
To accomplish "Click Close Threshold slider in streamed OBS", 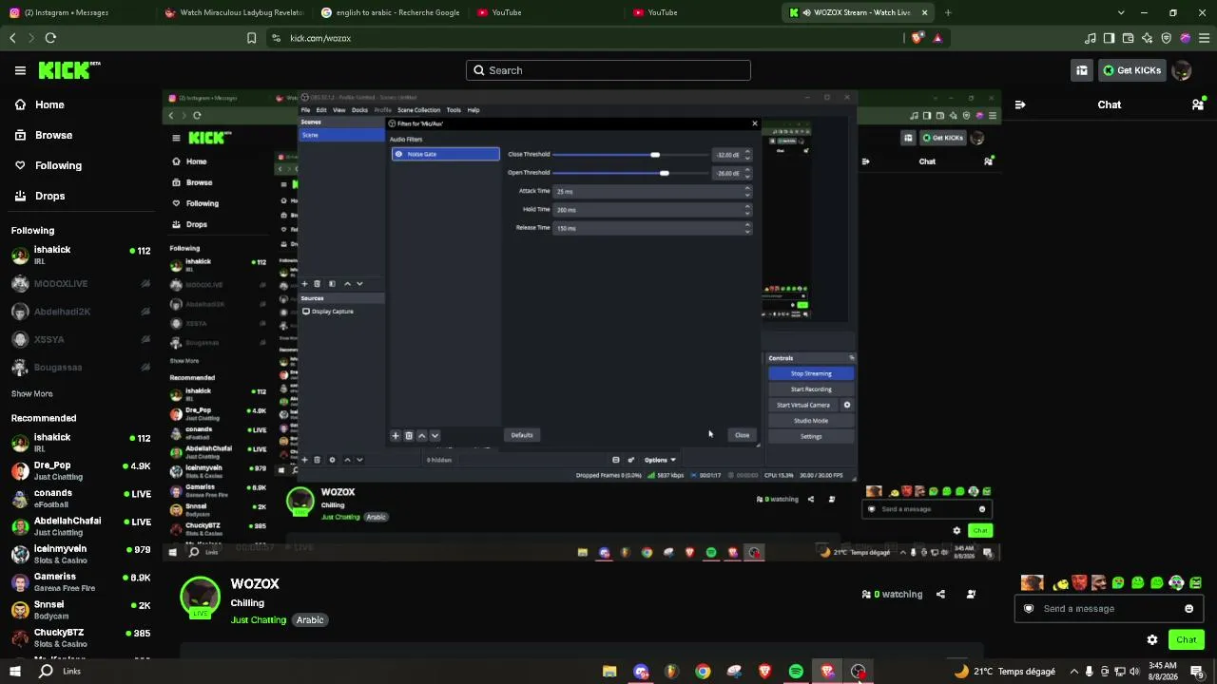I will 631,154.
